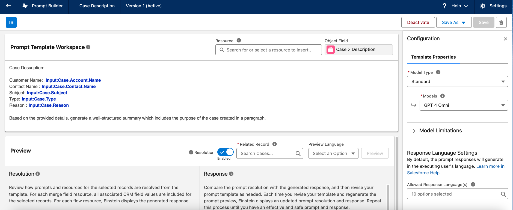The width and height of the screenshot is (513, 210).
Task: Click magnifier icon in allowed languages field
Action: (503, 194)
